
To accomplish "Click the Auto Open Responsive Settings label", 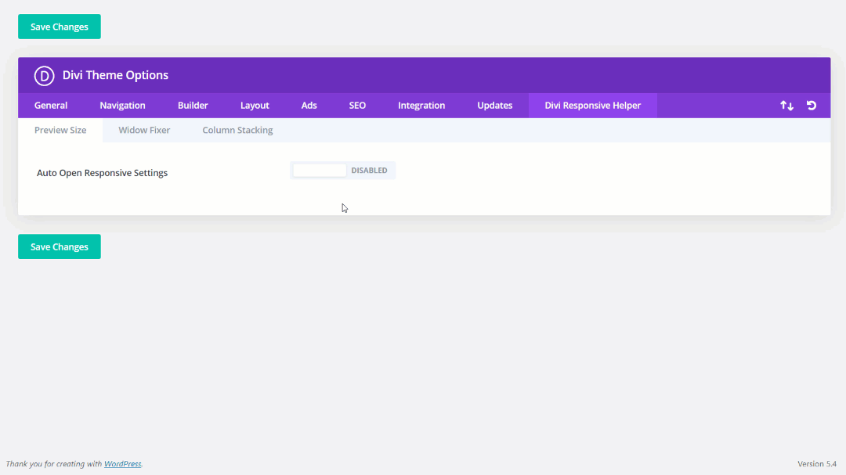I will (102, 173).
